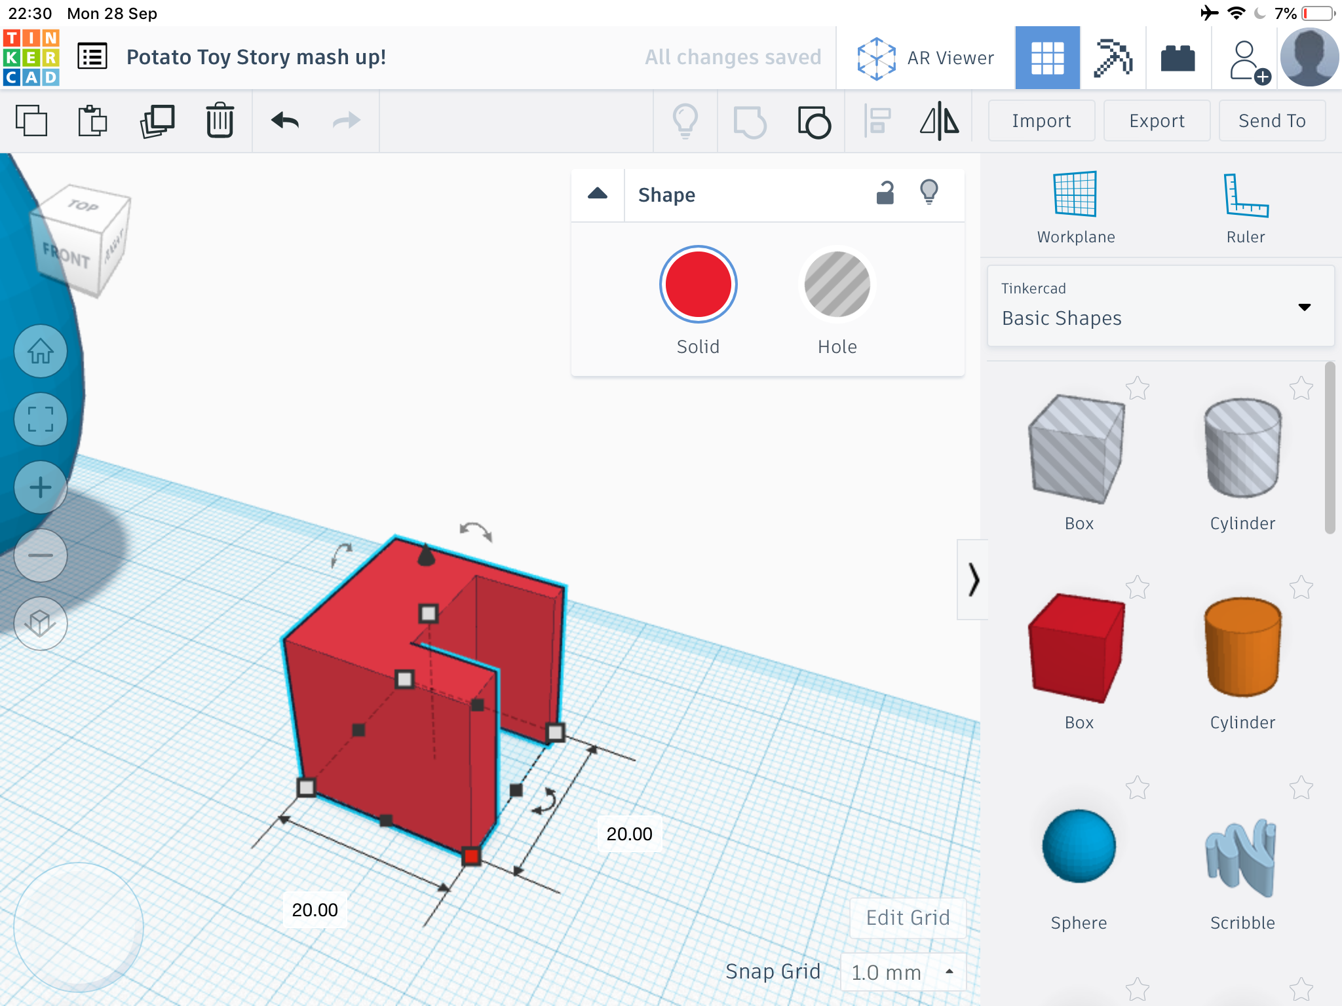This screenshot has height=1006, width=1342.
Task: Set shape to Hole
Action: [x=837, y=284]
